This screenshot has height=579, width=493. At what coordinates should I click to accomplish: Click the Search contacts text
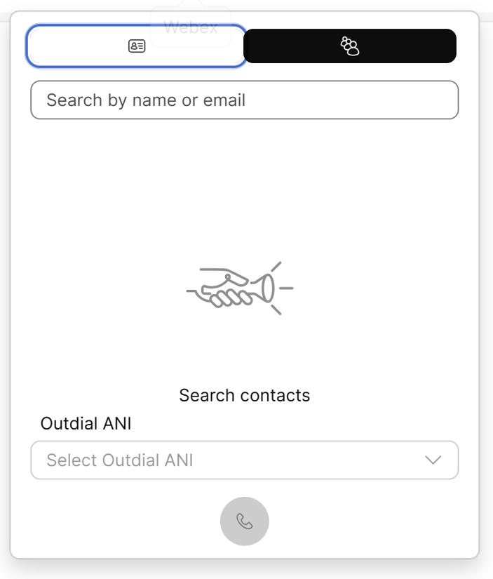[x=244, y=395]
